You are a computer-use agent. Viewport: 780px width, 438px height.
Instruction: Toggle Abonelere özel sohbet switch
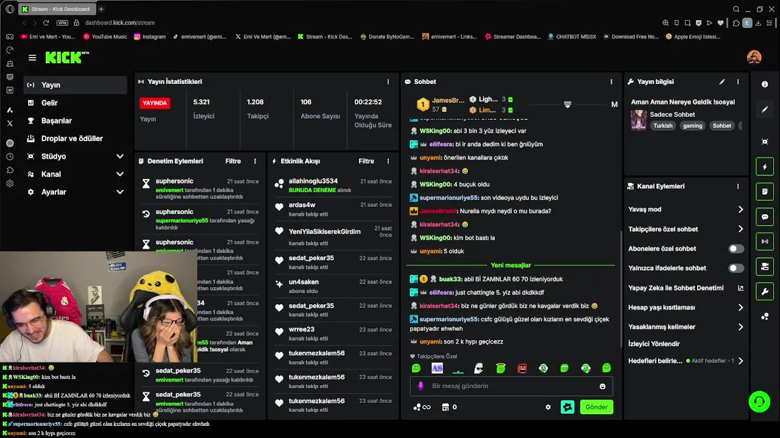(x=736, y=249)
